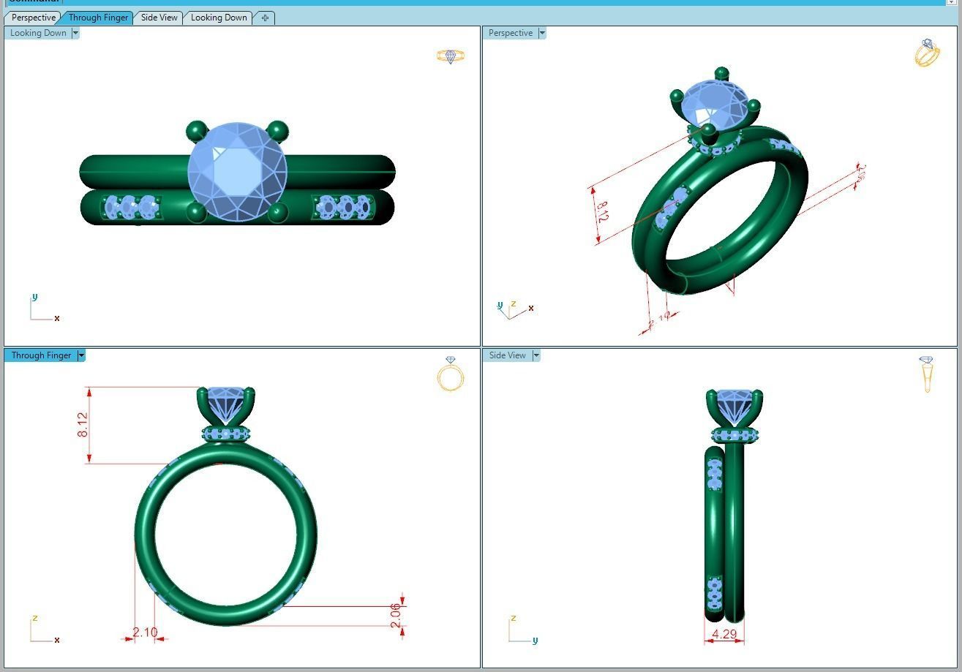Switch to the Through Finger viewport tab
The height and width of the screenshot is (672, 962).
tap(98, 18)
